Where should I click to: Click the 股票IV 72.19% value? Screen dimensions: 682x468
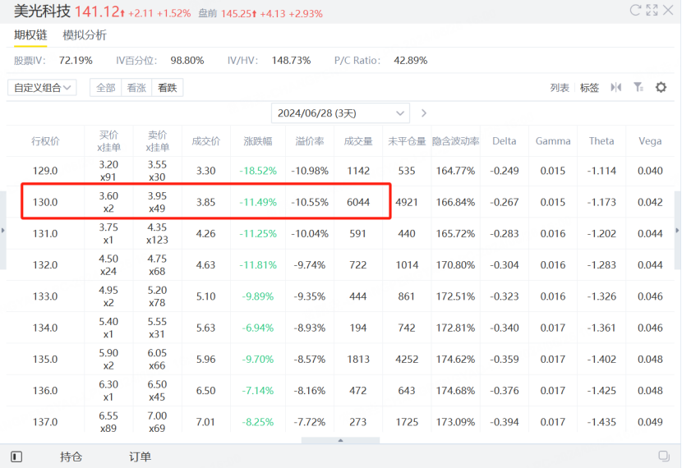tap(76, 61)
